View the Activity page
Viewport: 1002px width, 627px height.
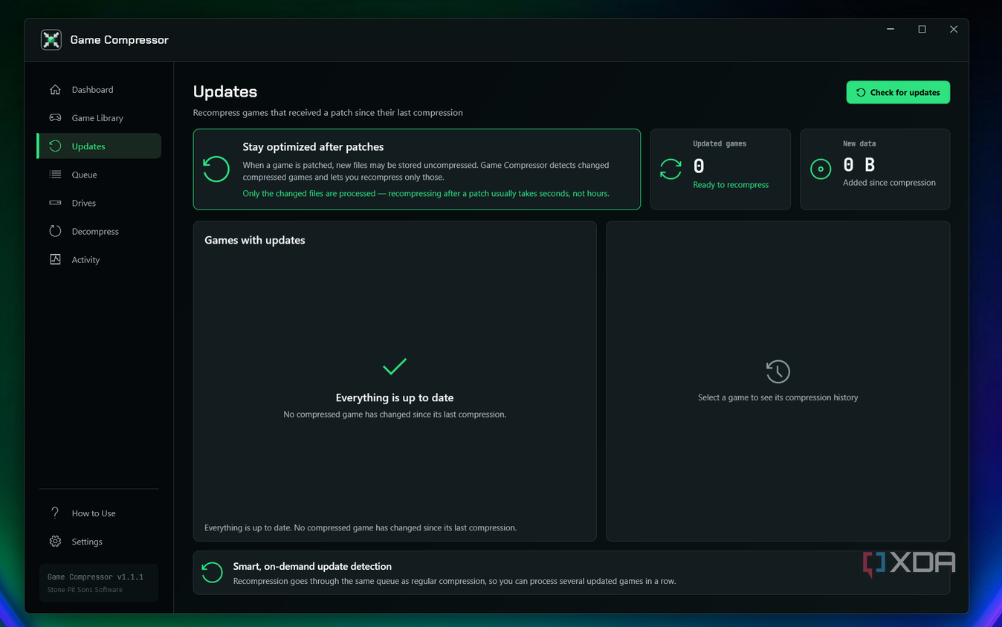(x=99, y=259)
